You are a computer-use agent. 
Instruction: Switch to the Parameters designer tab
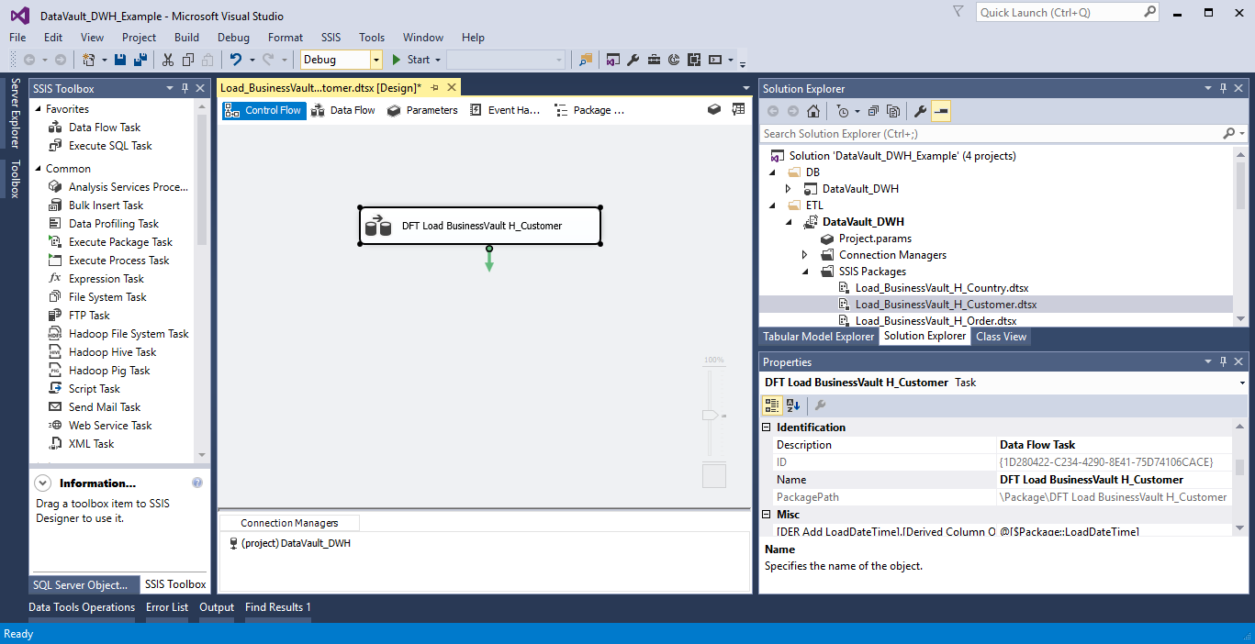click(422, 110)
